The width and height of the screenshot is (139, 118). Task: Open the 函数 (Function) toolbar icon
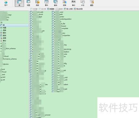[37, 3]
